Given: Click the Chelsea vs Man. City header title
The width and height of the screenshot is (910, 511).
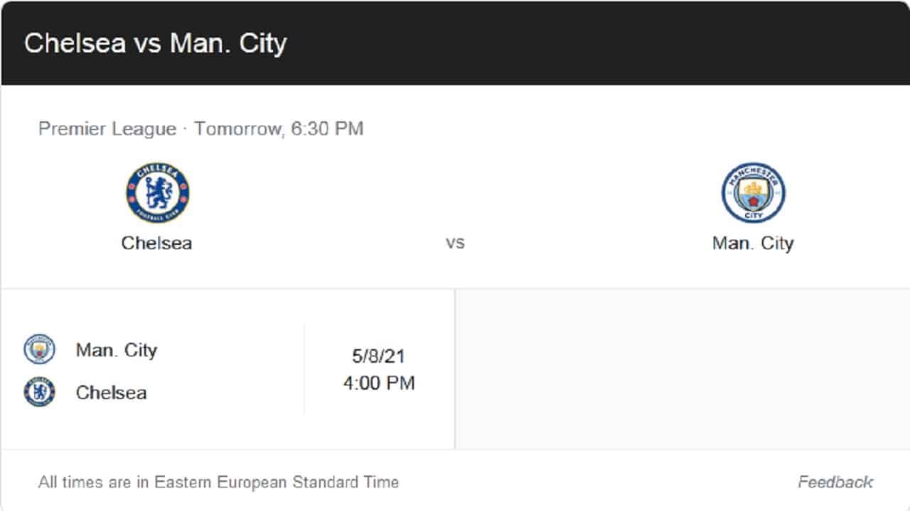Looking at the screenshot, I should pos(155,43).
